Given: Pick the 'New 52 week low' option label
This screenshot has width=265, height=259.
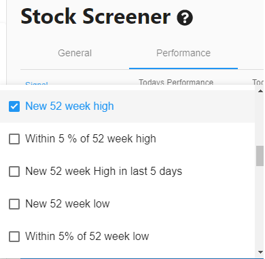Looking at the screenshot, I should [x=67, y=203].
